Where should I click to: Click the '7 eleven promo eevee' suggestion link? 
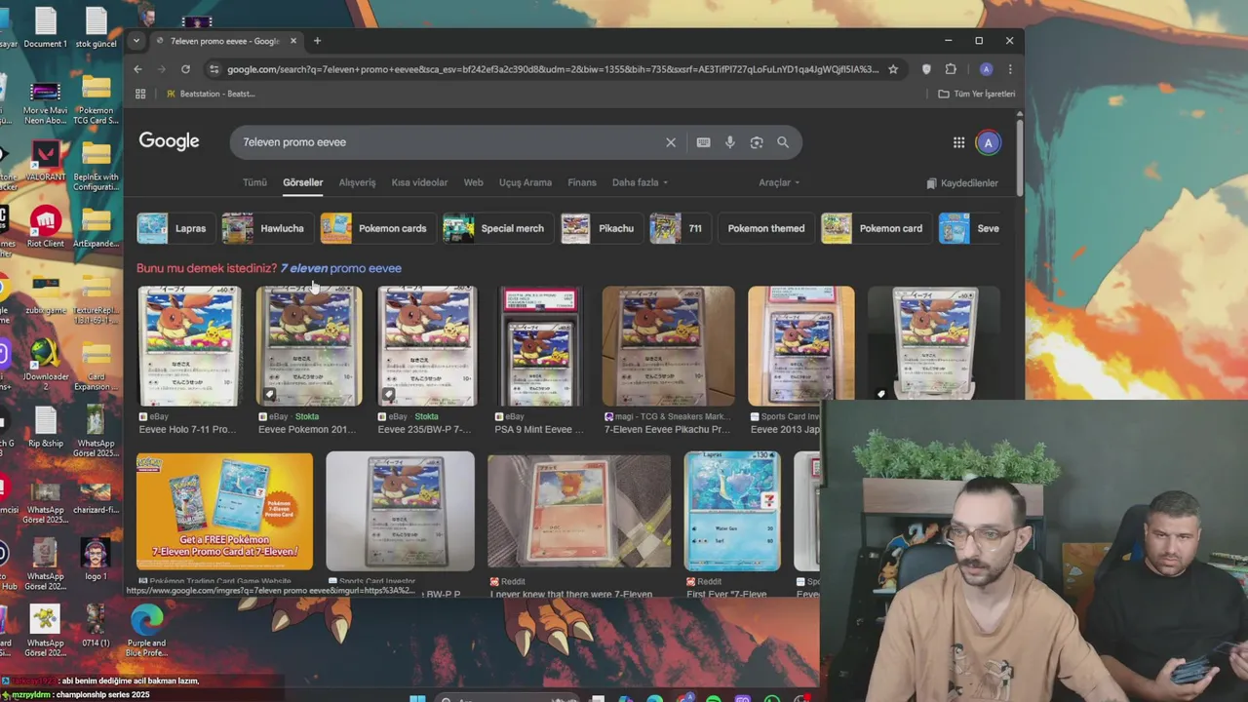click(340, 268)
